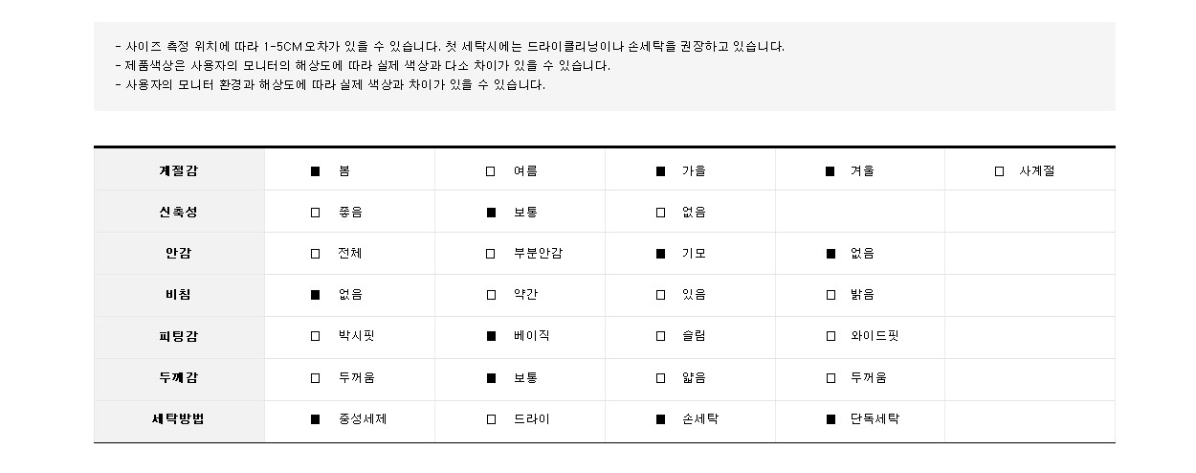Tick the 여름 season checkbox

(491, 171)
